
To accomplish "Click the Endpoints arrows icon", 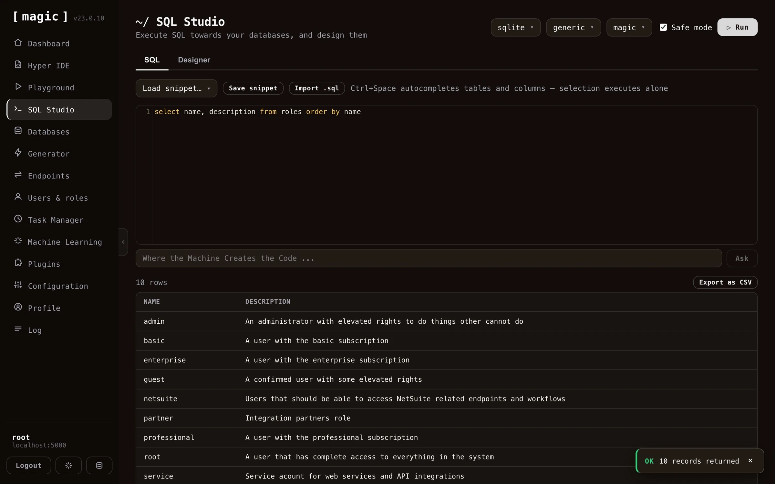I will click(x=18, y=175).
